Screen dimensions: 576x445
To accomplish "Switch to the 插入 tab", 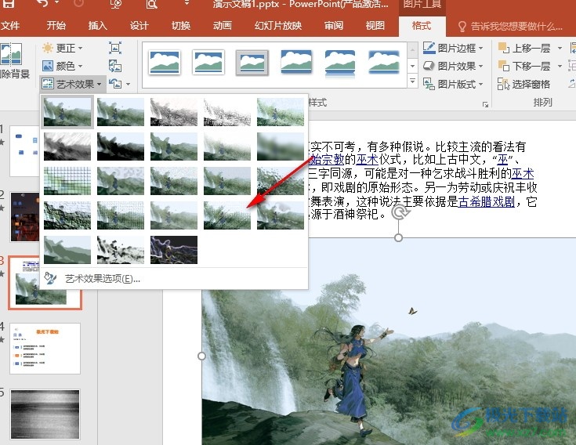I will [x=98, y=26].
